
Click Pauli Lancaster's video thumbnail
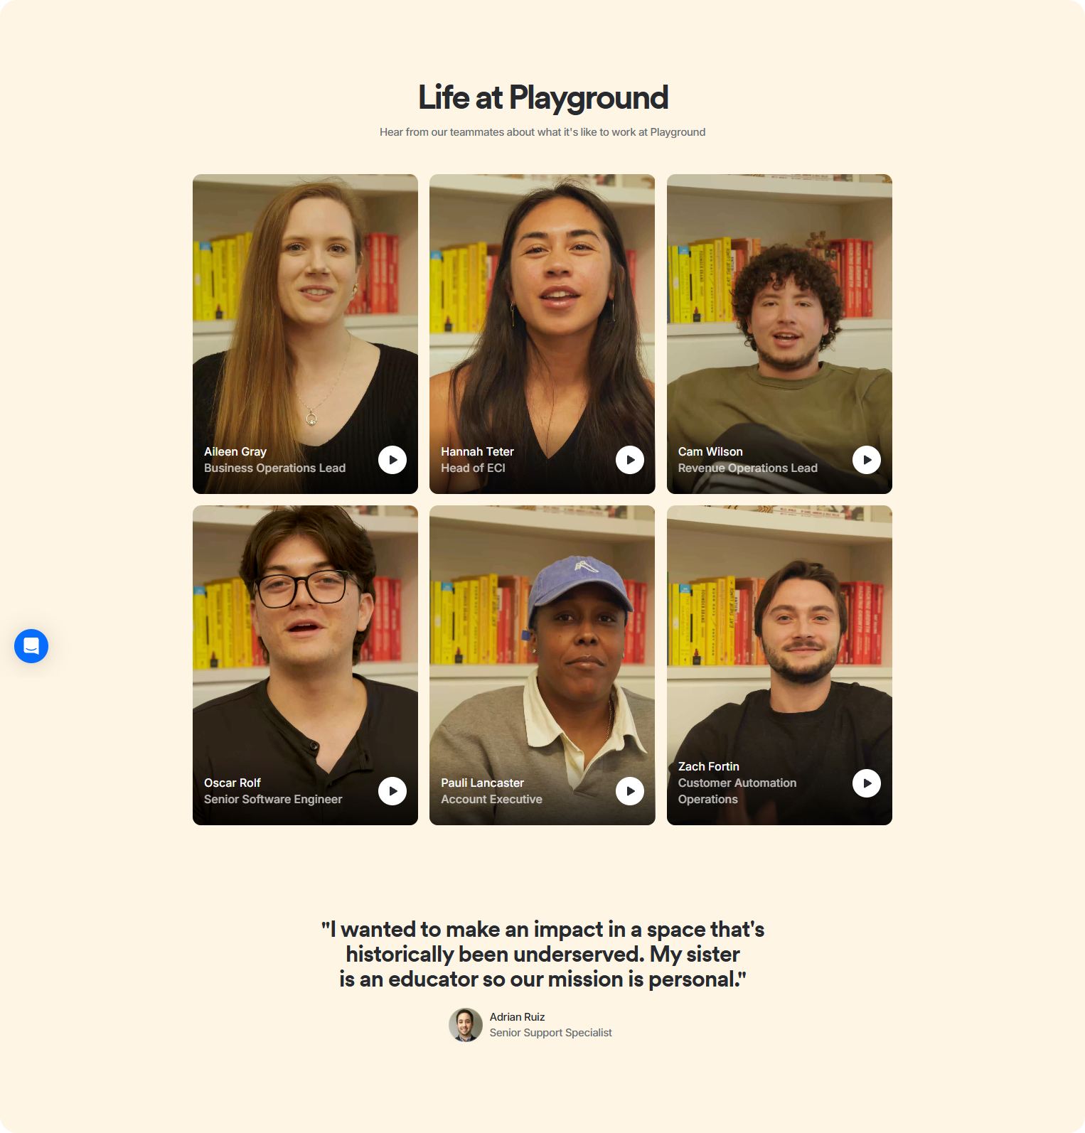(x=542, y=665)
